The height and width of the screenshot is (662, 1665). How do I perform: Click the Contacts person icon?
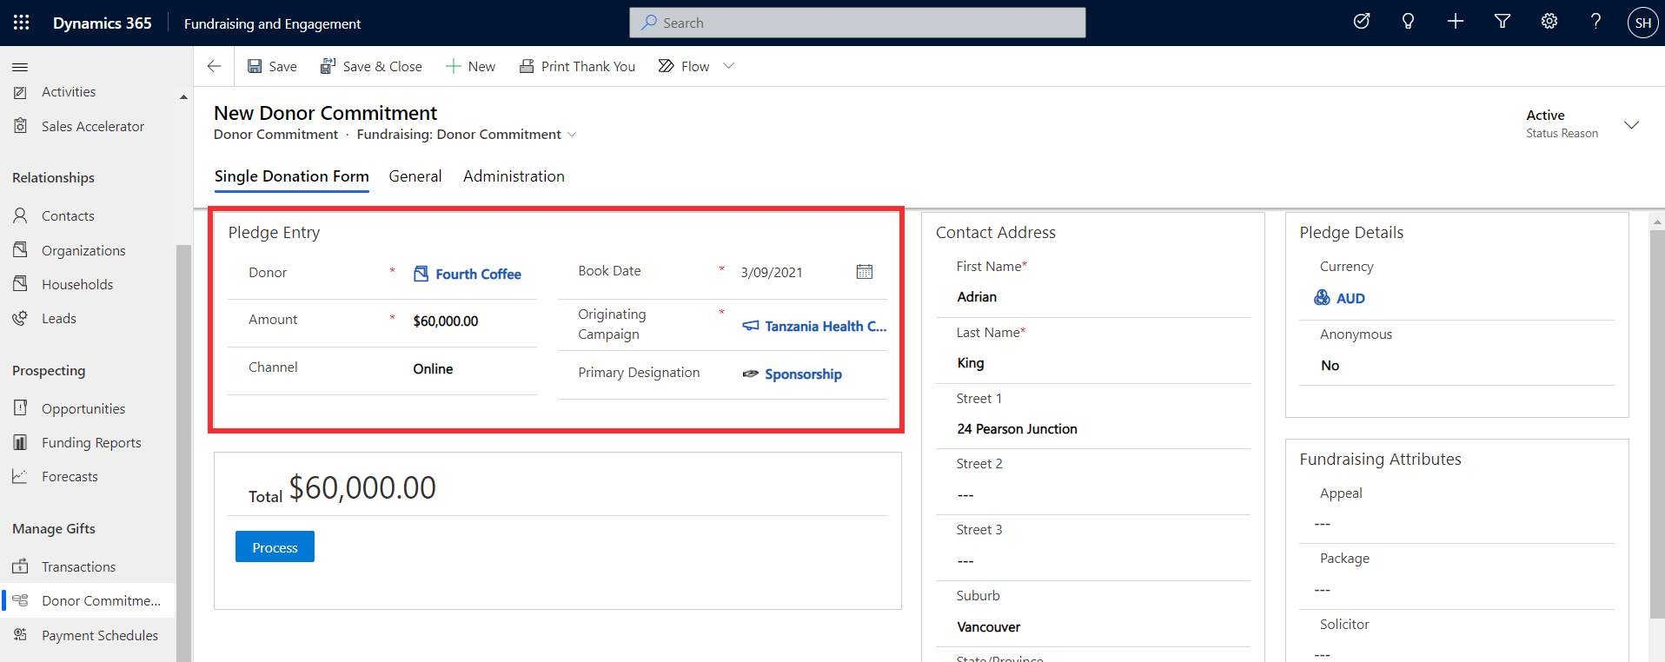pyautogui.click(x=20, y=215)
